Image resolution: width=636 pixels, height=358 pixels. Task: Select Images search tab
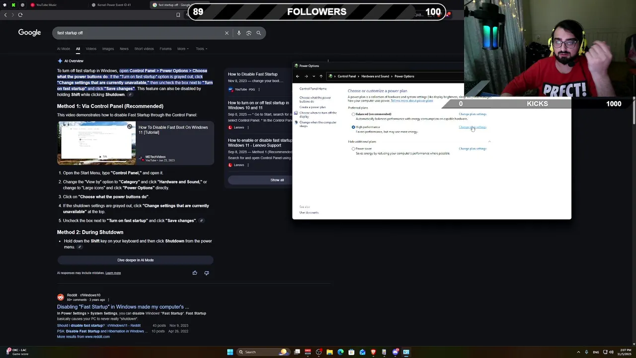(108, 49)
